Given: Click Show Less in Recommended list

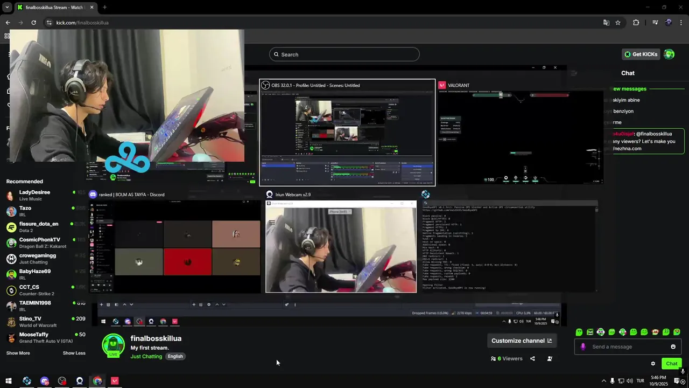Looking at the screenshot, I should pyautogui.click(x=74, y=353).
